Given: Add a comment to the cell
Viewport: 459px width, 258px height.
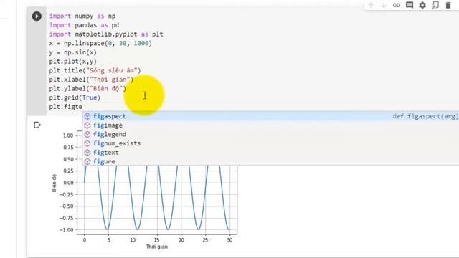Looking at the screenshot, I should click(410, 5).
